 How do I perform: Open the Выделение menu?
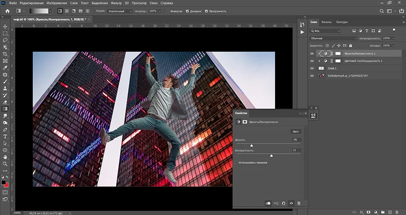click(99, 3)
